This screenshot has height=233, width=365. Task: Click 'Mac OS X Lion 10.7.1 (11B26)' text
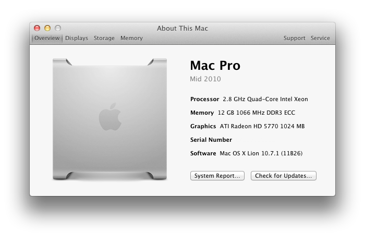click(261, 153)
